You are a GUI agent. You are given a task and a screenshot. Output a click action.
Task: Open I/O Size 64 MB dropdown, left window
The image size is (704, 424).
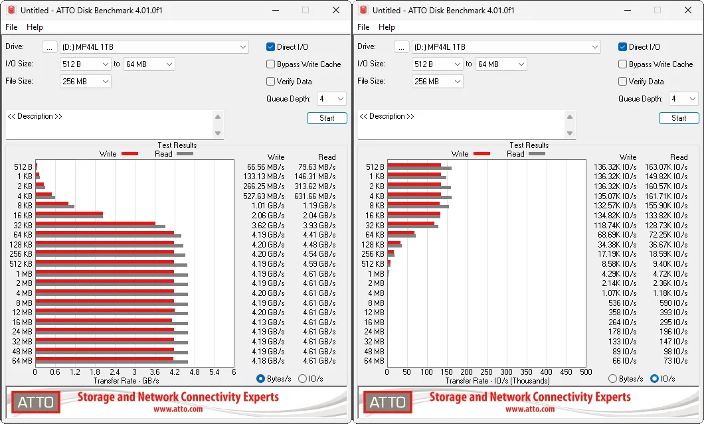pos(149,64)
